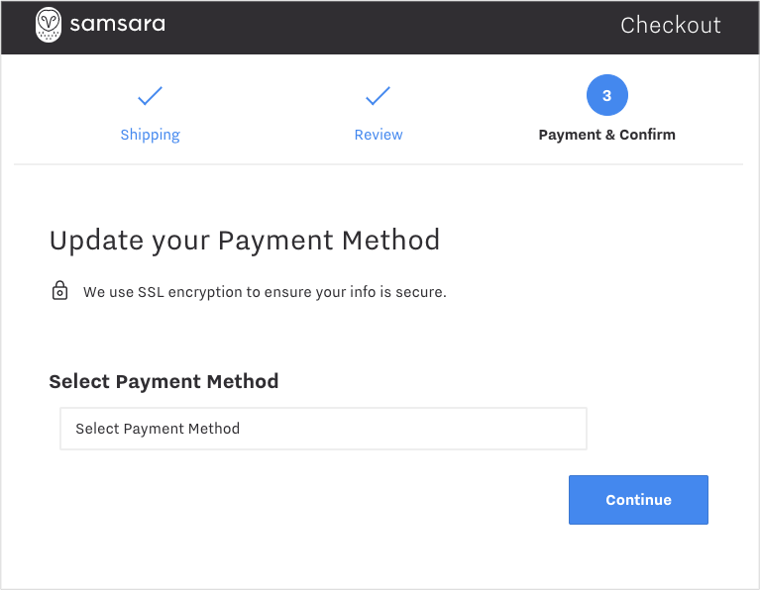The height and width of the screenshot is (590, 760).
Task: Click the Update your Payment Method heading
Action: 245,241
